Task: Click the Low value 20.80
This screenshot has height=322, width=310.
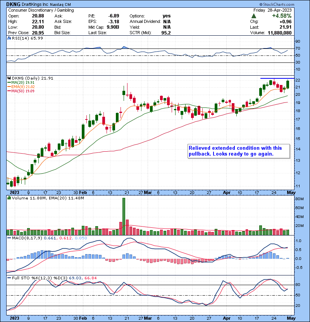Action: click(38, 27)
